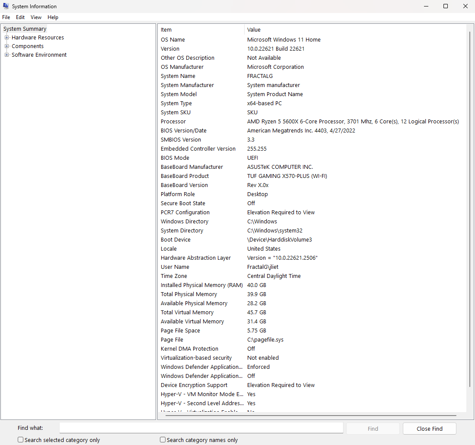Maximize the System Information window
This screenshot has height=445, width=475.
446,6
